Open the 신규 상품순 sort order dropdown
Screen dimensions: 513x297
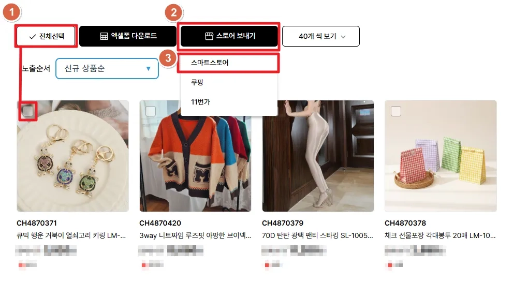(x=107, y=69)
